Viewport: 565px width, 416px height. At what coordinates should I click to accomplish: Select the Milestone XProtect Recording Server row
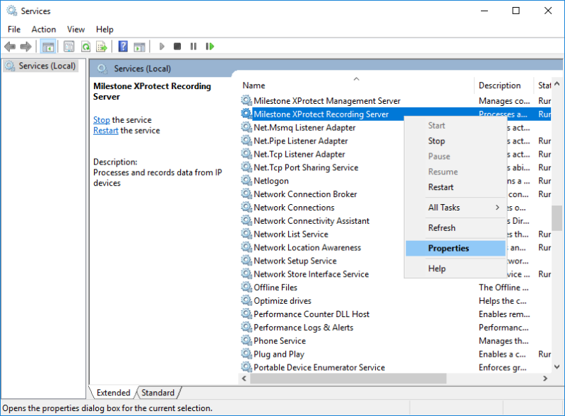pyautogui.click(x=395, y=114)
